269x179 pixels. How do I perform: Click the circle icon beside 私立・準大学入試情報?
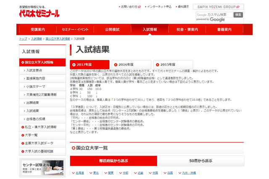[23, 127]
